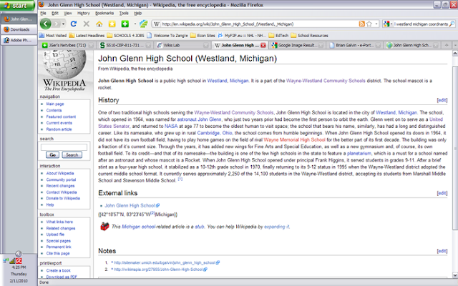The width and height of the screenshot is (458, 286).
Task: Click the Wikipedia globe logo
Action: 64,64
